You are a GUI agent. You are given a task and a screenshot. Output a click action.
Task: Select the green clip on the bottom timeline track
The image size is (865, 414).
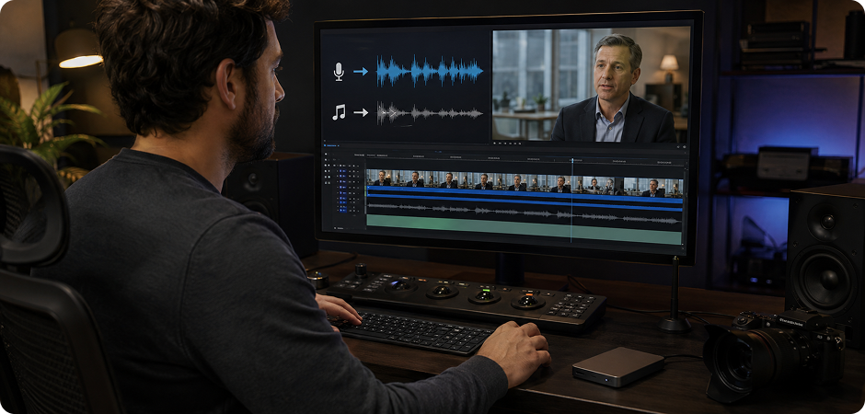(x=525, y=229)
